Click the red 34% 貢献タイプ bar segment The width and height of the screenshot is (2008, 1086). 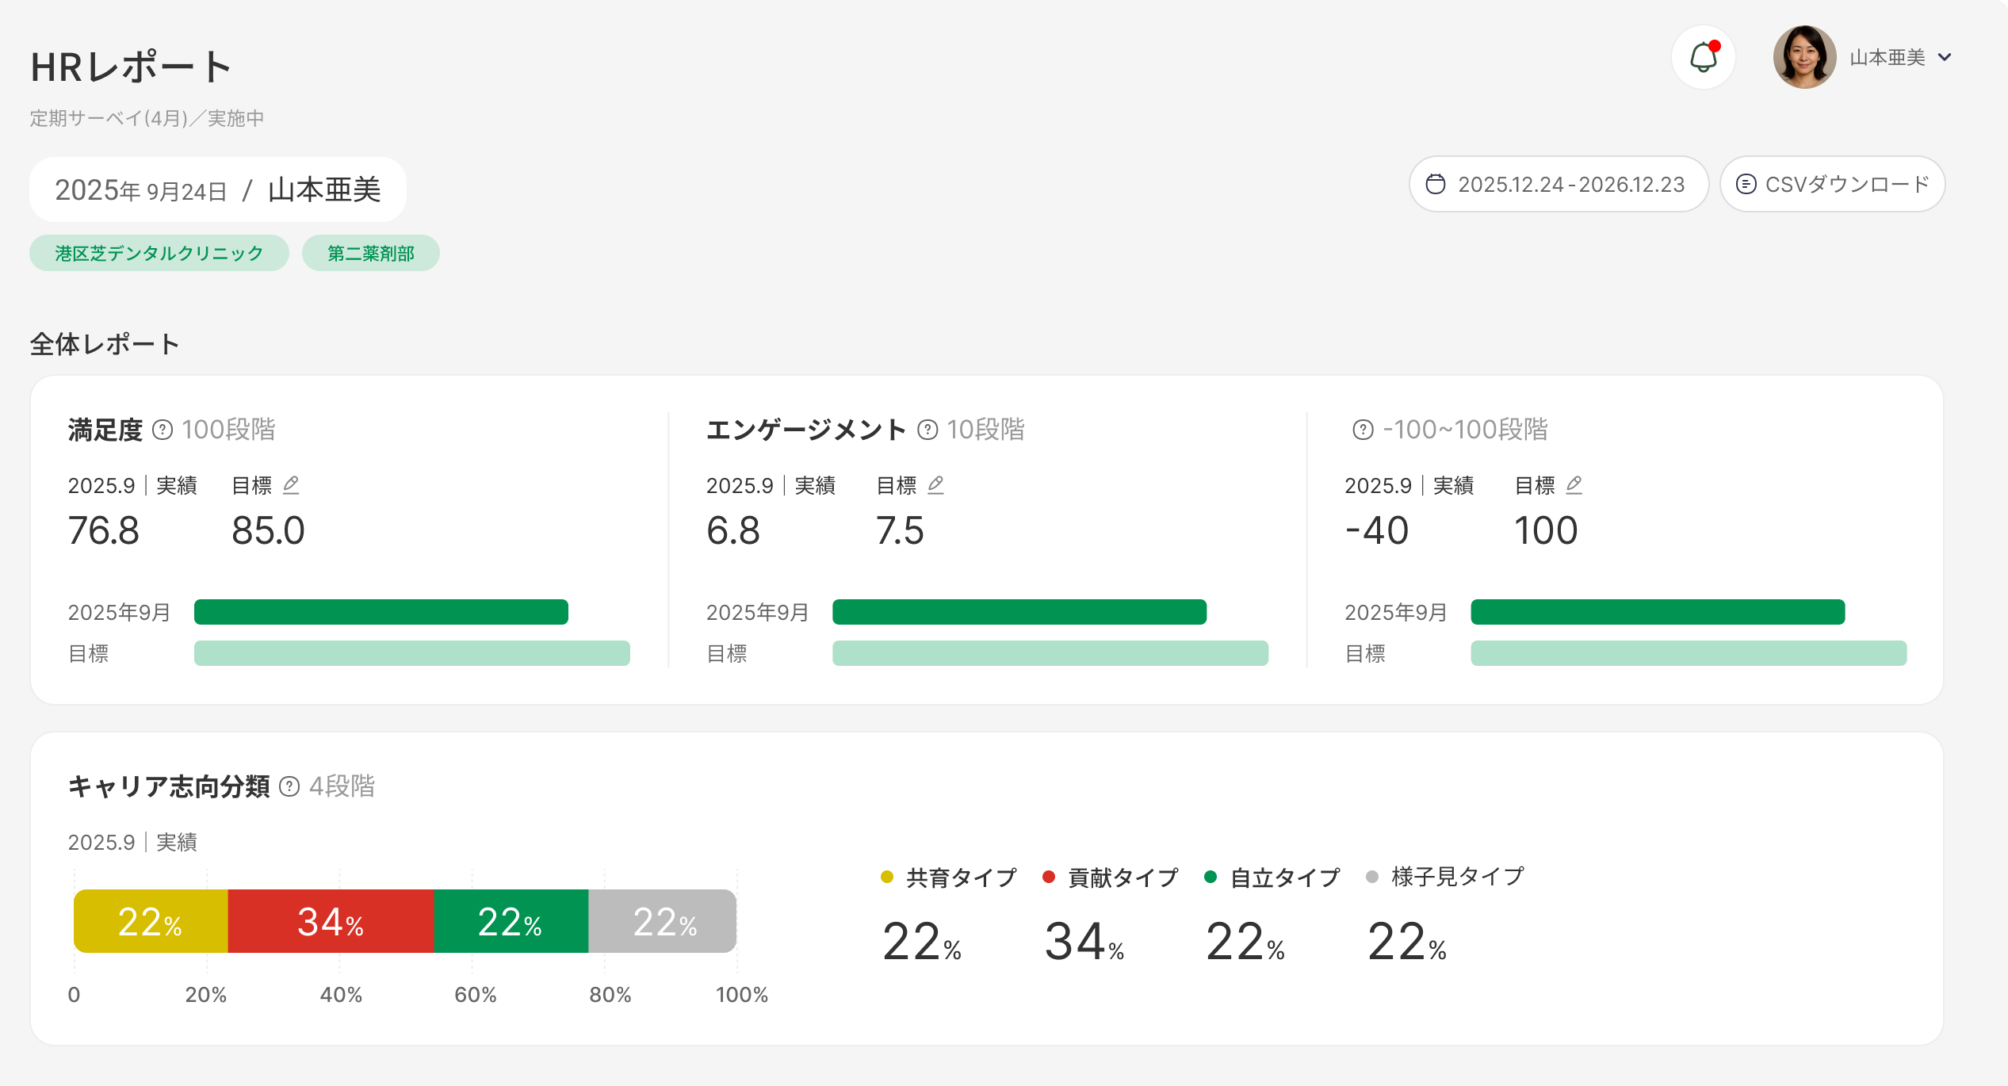pyautogui.click(x=331, y=921)
